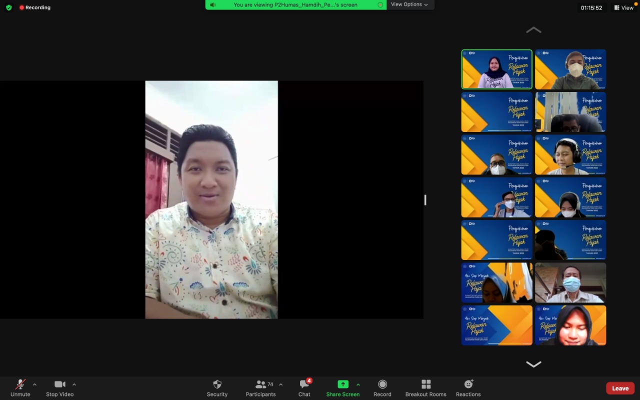Select the green-highlighted participant thumbnail

click(496, 69)
